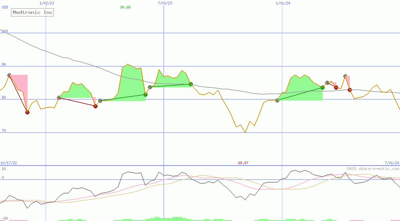400x221 pixels.
Task: Click the last red exit marker on the right
Action: coord(350,90)
